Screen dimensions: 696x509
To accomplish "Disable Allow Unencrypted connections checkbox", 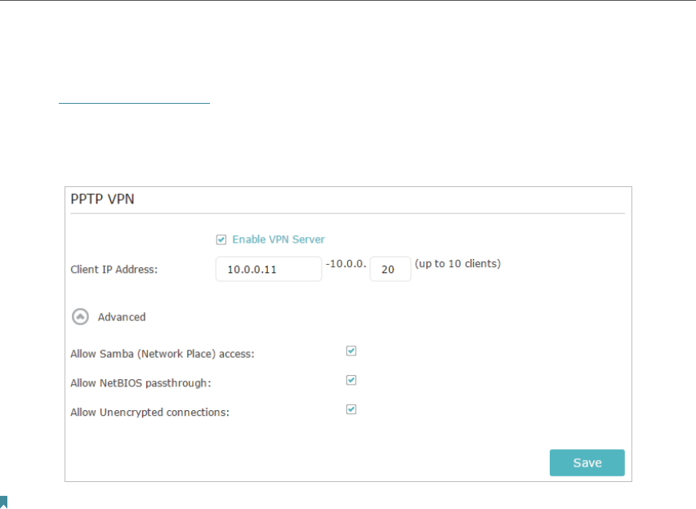I will 351,409.
